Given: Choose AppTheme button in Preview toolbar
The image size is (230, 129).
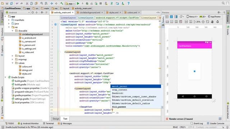Looking at the screenshot, I should (x=214, y=17).
